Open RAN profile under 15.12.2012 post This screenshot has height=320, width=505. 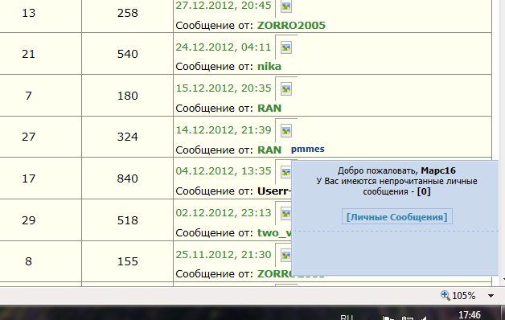269,109
